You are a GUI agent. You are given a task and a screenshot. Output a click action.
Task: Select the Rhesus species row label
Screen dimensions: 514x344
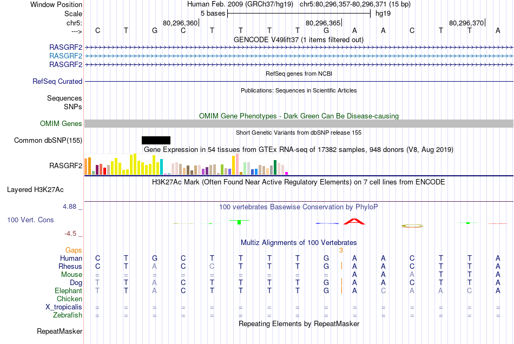pyautogui.click(x=70, y=266)
